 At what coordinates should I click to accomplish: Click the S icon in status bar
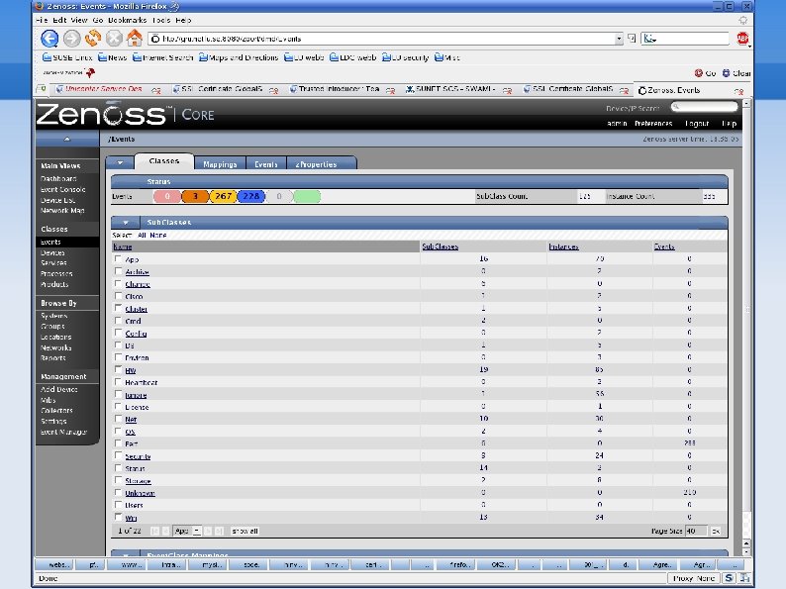(x=729, y=578)
